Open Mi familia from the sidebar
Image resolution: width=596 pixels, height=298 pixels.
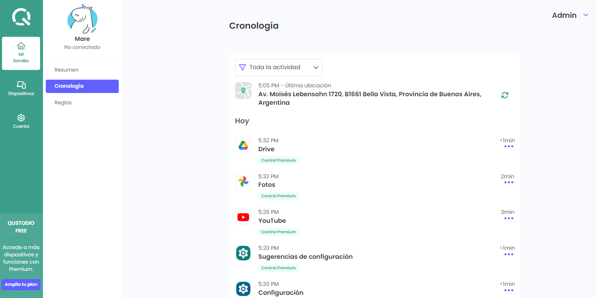tap(21, 53)
